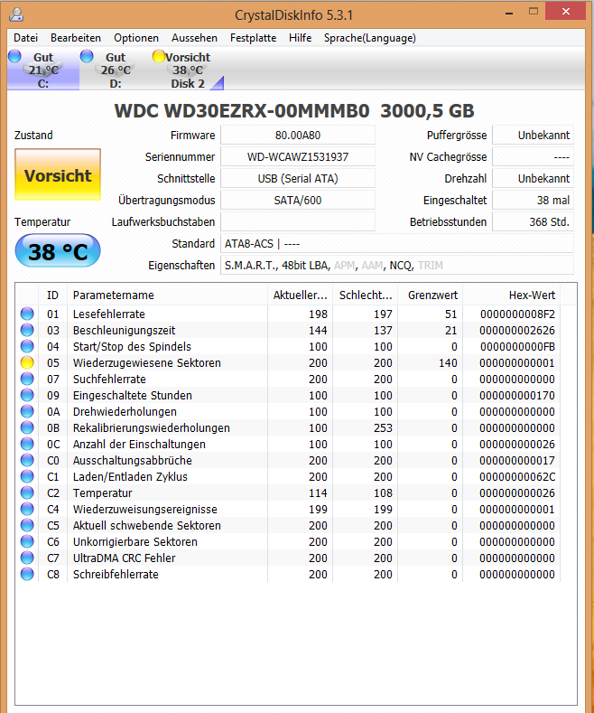Open the Sprache(Language) menu
This screenshot has width=594, height=713.
pyautogui.click(x=369, y=38)
